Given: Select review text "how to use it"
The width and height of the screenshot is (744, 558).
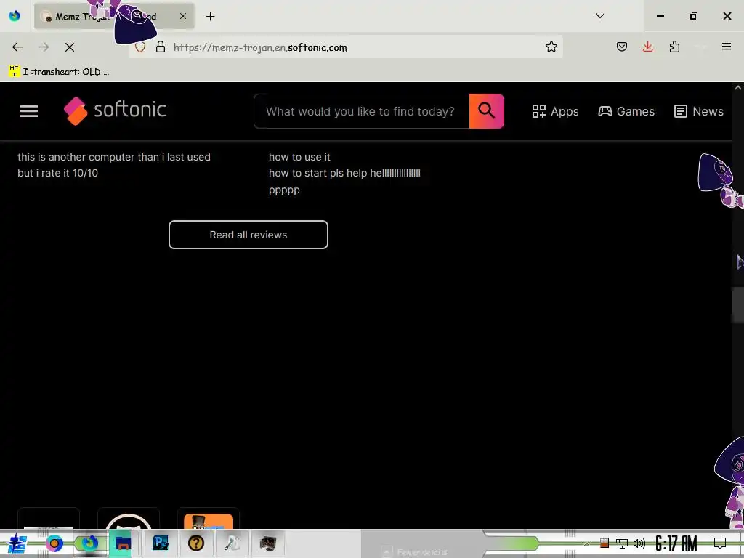Looking at the screenshot, I should [299, 157].
